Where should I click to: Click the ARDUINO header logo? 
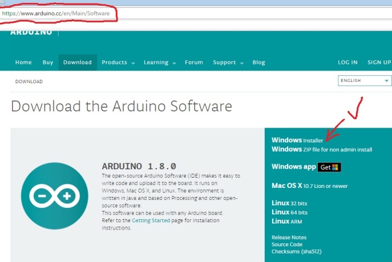click(31, 32)
